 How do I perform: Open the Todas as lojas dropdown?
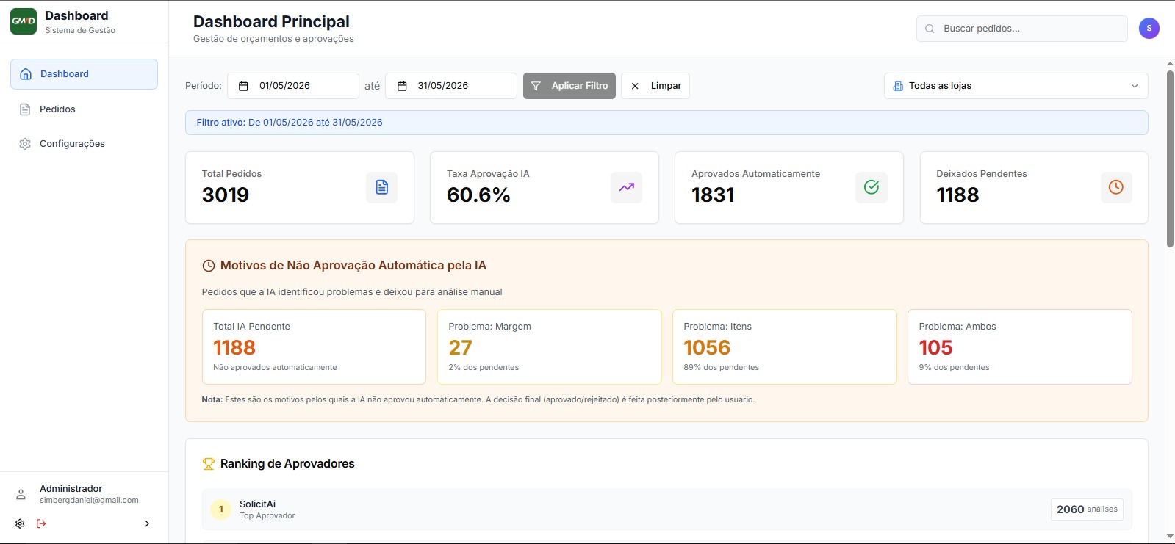pos(1016,86)
